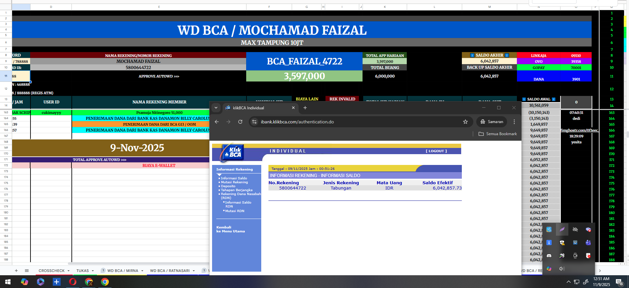
Task: Select the LINKAJA cell
Action: click(539, 55)
